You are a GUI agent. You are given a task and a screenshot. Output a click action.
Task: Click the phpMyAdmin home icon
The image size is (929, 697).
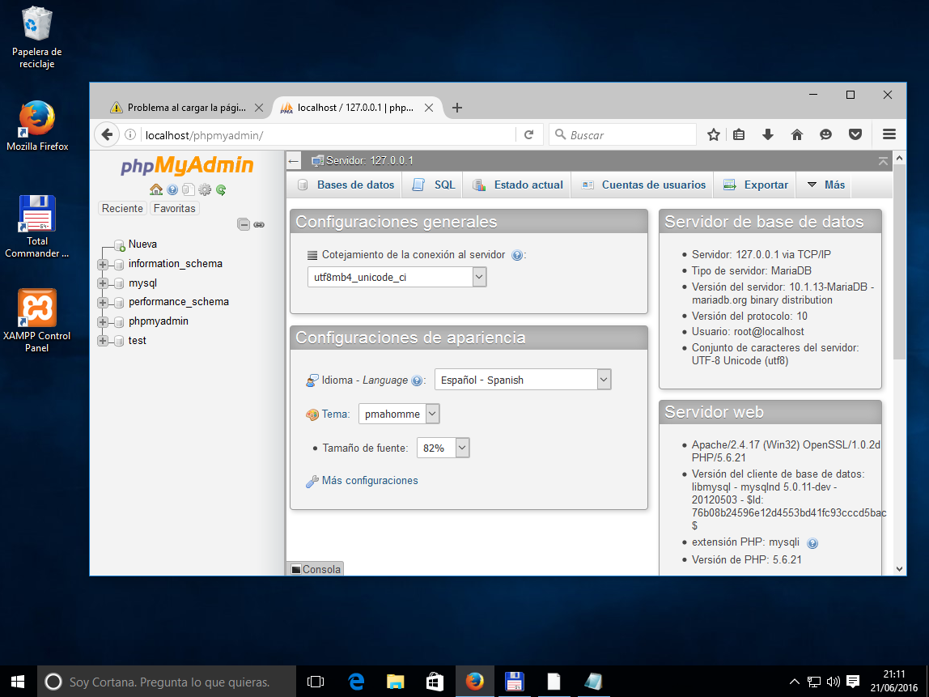[x=155, y=189]
